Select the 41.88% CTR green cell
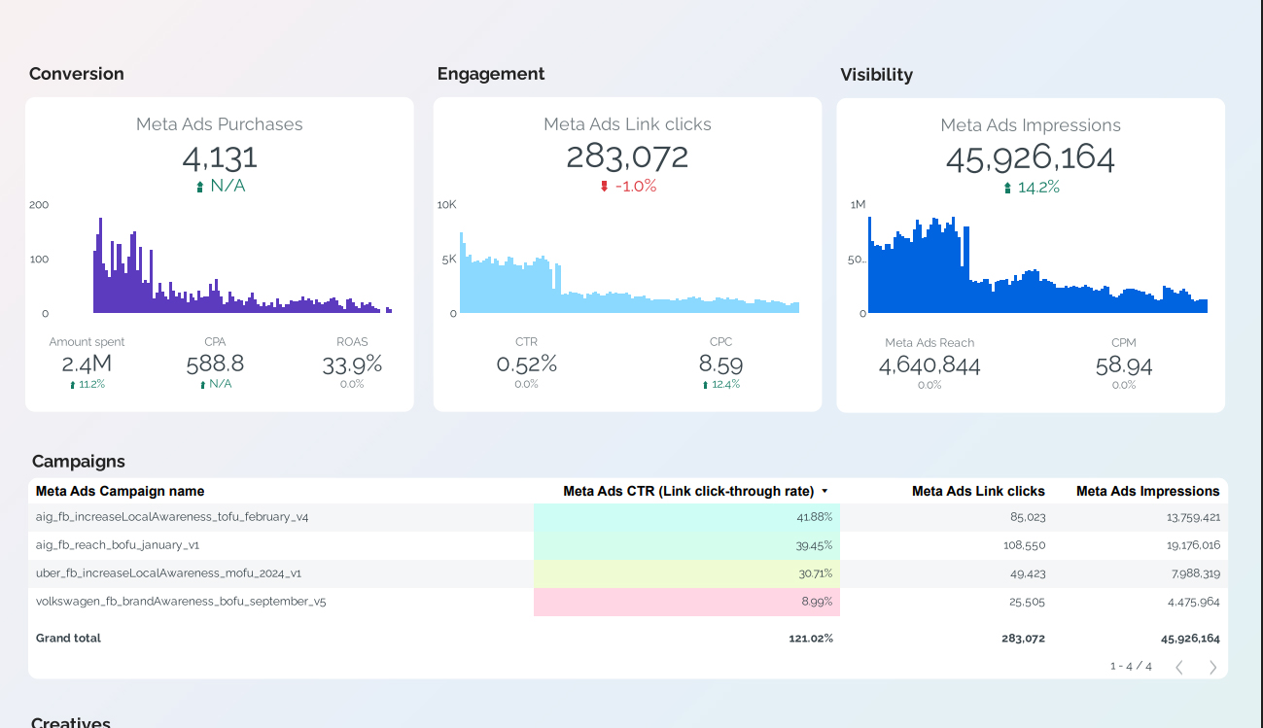Image resolution: width=1263 pixels, height=728 pixels. point(686,517)
